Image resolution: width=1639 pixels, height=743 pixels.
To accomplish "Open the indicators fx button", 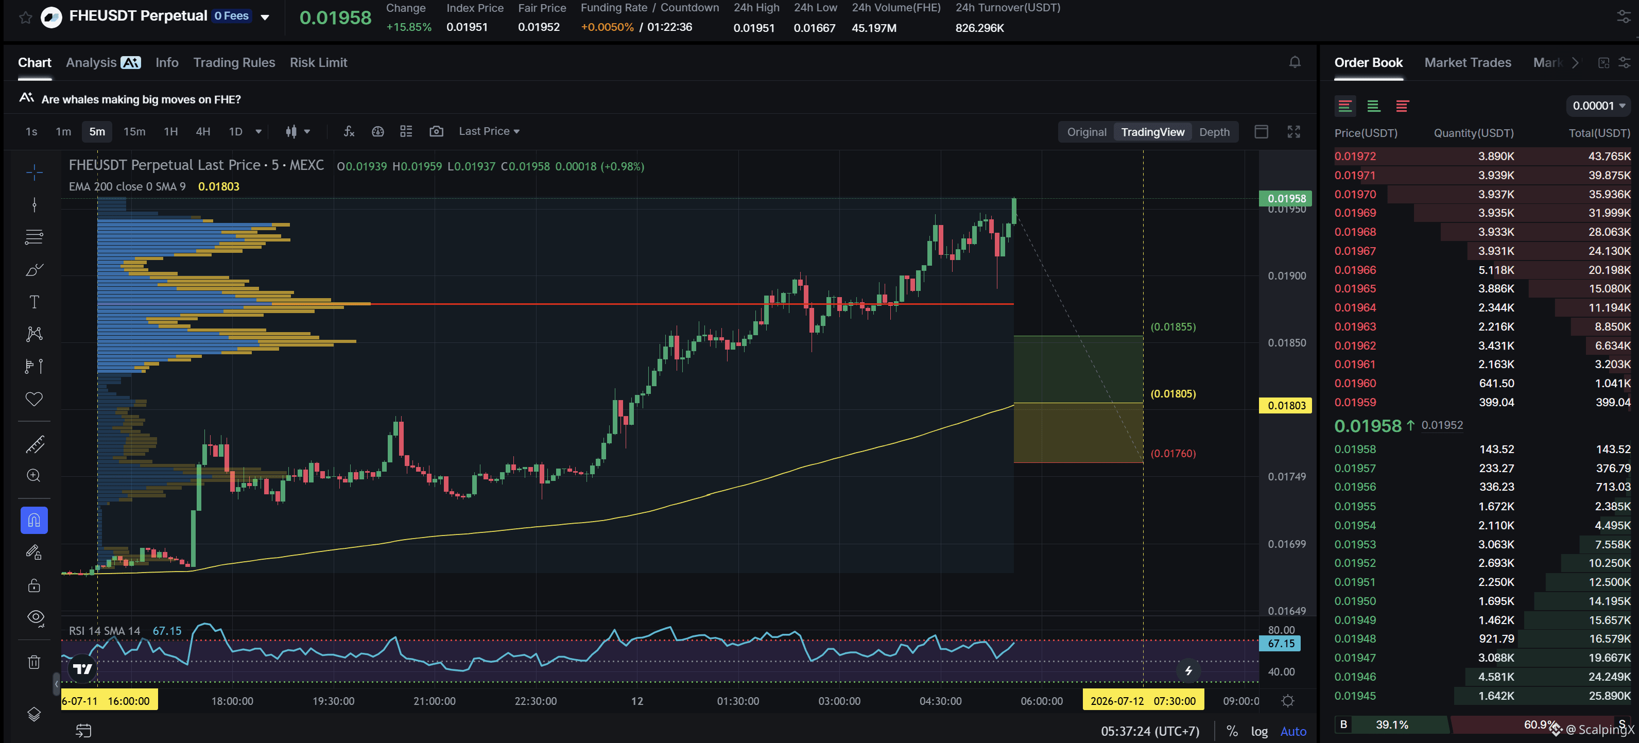I will click(349, 131).
